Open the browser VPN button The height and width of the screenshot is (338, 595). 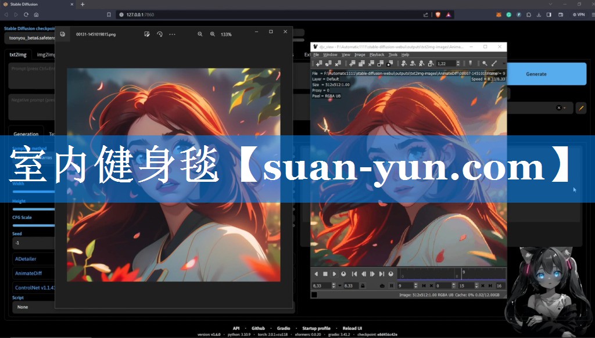579,15
